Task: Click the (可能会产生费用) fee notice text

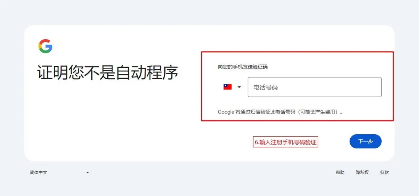Action: (318, 112)
